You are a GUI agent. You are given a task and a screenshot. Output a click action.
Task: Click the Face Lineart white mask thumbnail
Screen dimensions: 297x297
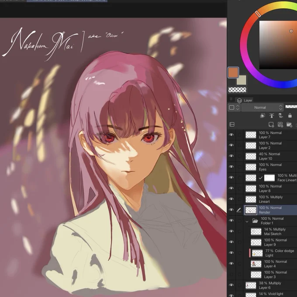pyautogui.click(x=269, y=178)
